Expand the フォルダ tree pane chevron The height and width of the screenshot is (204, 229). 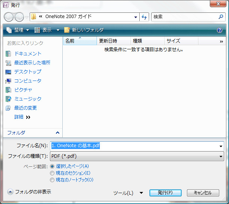57,133
